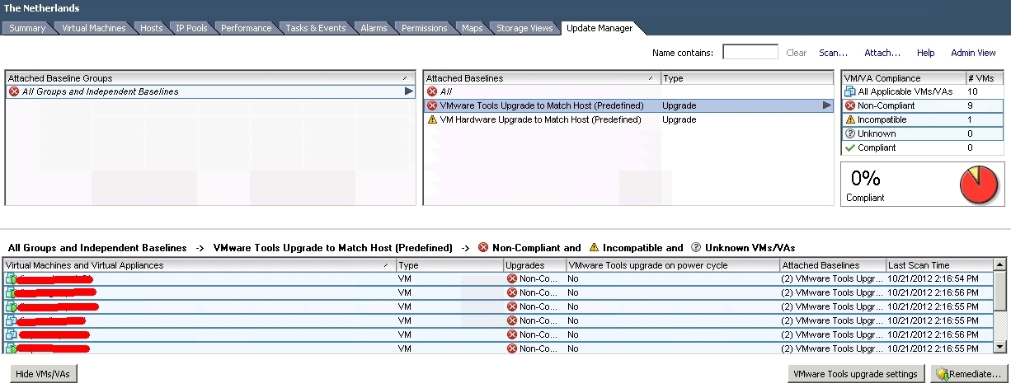Click 0% Compliant summary text
The width and height of the screenshot is (1011, 388).
866,185
